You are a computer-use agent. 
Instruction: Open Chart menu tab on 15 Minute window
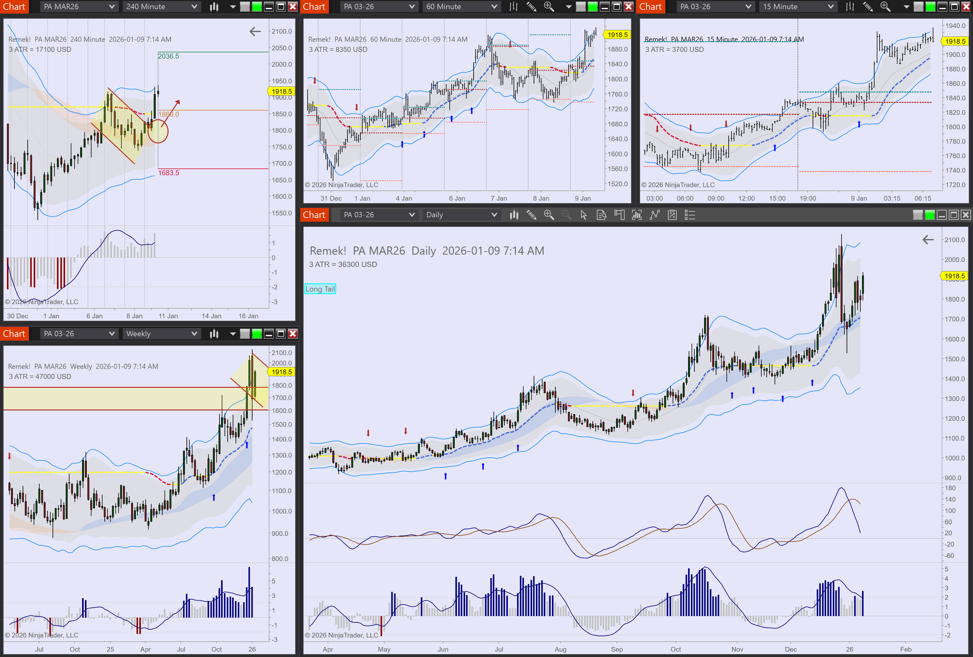pyautogui.click(x=650, y=6)
